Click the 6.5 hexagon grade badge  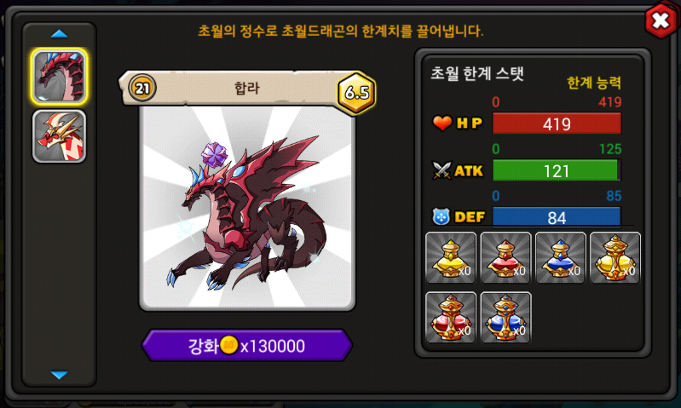pos(356,93)
